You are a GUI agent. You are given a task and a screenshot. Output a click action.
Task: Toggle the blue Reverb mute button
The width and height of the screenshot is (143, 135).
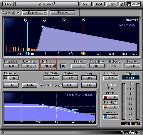[x=106, y=117]
